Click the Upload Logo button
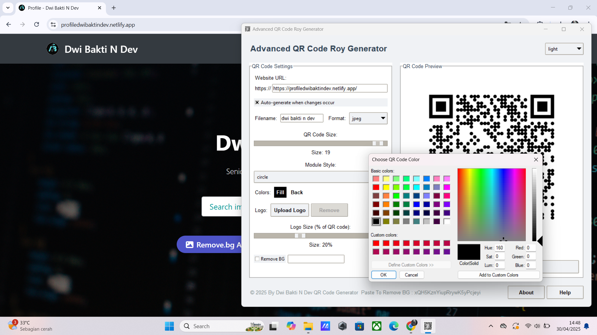The width and height of the screenshot is (597, 335). tap(290, 210)
